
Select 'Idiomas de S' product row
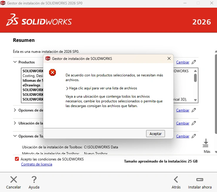pos(33,81)
